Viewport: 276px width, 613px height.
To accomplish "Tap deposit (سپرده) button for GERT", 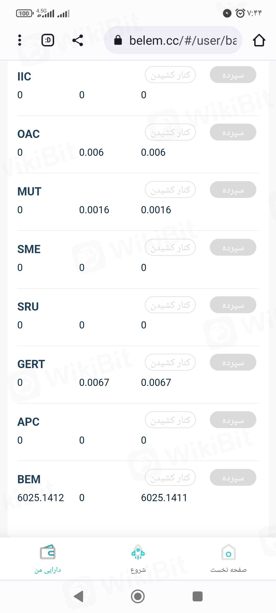I will (233, 362).
